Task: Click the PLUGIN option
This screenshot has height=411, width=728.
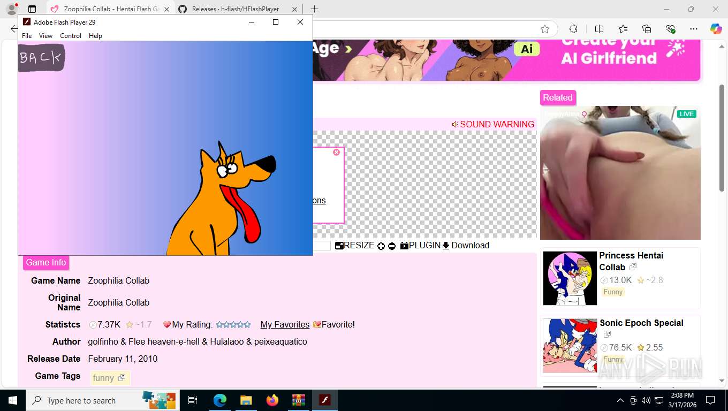Action: click(x=420, y=246)
